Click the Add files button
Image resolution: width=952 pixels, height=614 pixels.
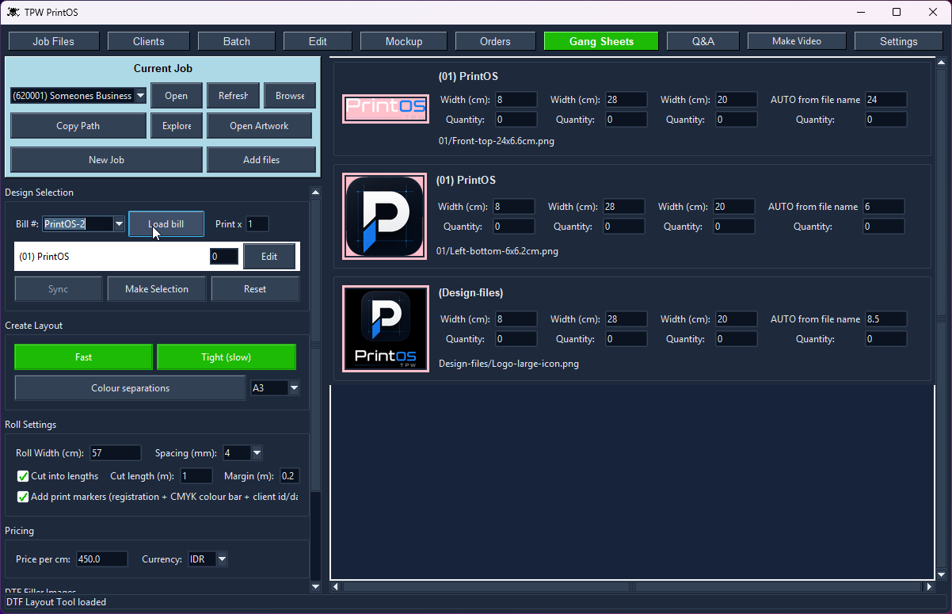point(261,159)
